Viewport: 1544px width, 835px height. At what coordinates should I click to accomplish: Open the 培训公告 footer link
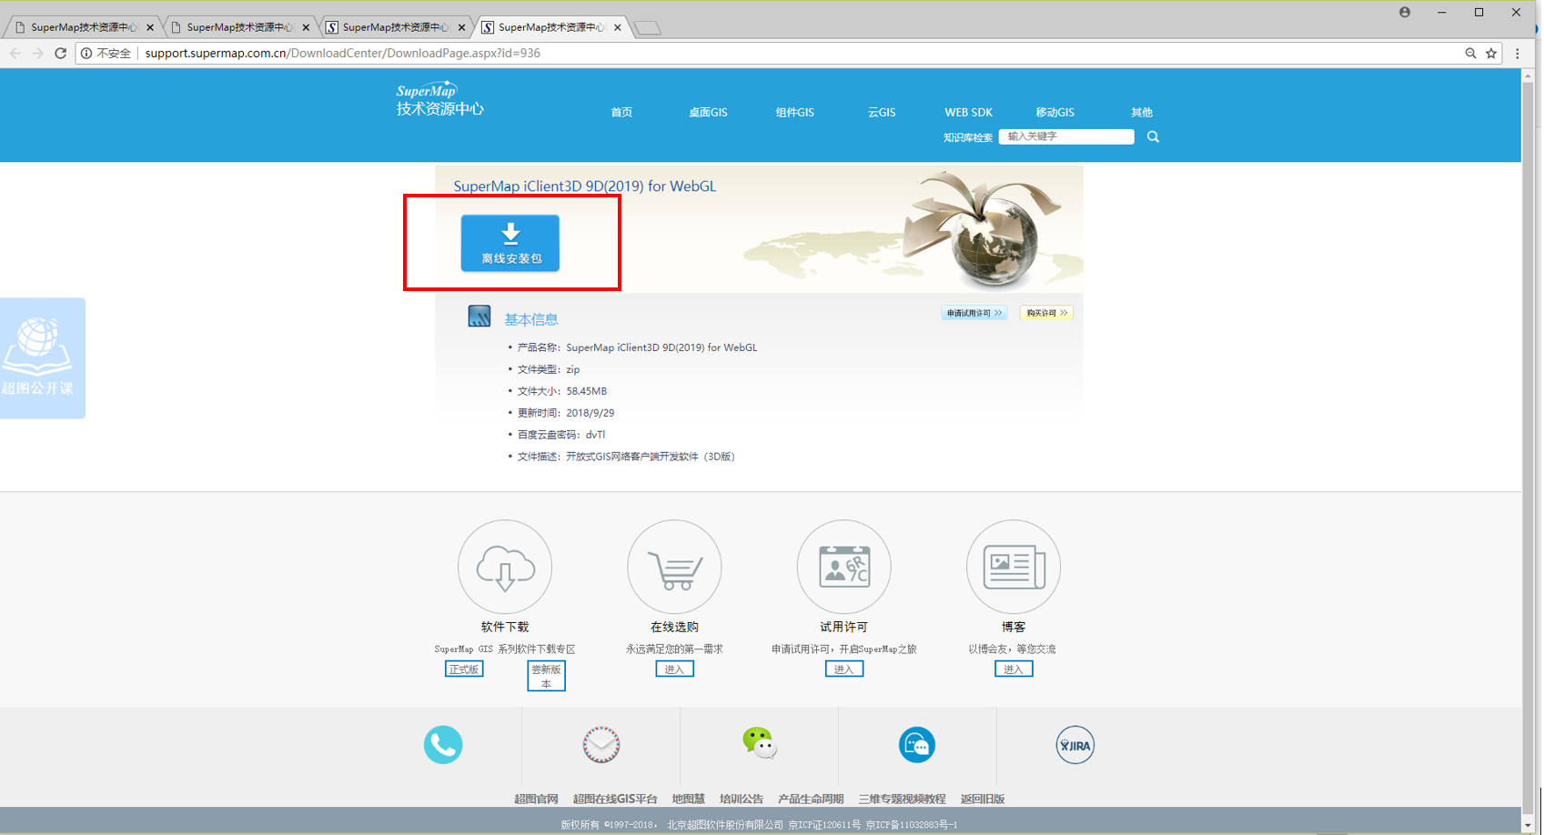(x=742, y=799)
